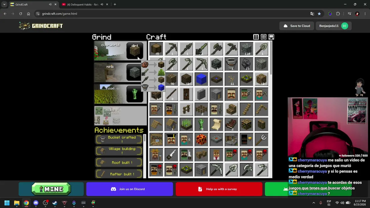Craft the bucket item in the craft grid
The width and height of the screenshot is (370, 208).
[232, 64]
